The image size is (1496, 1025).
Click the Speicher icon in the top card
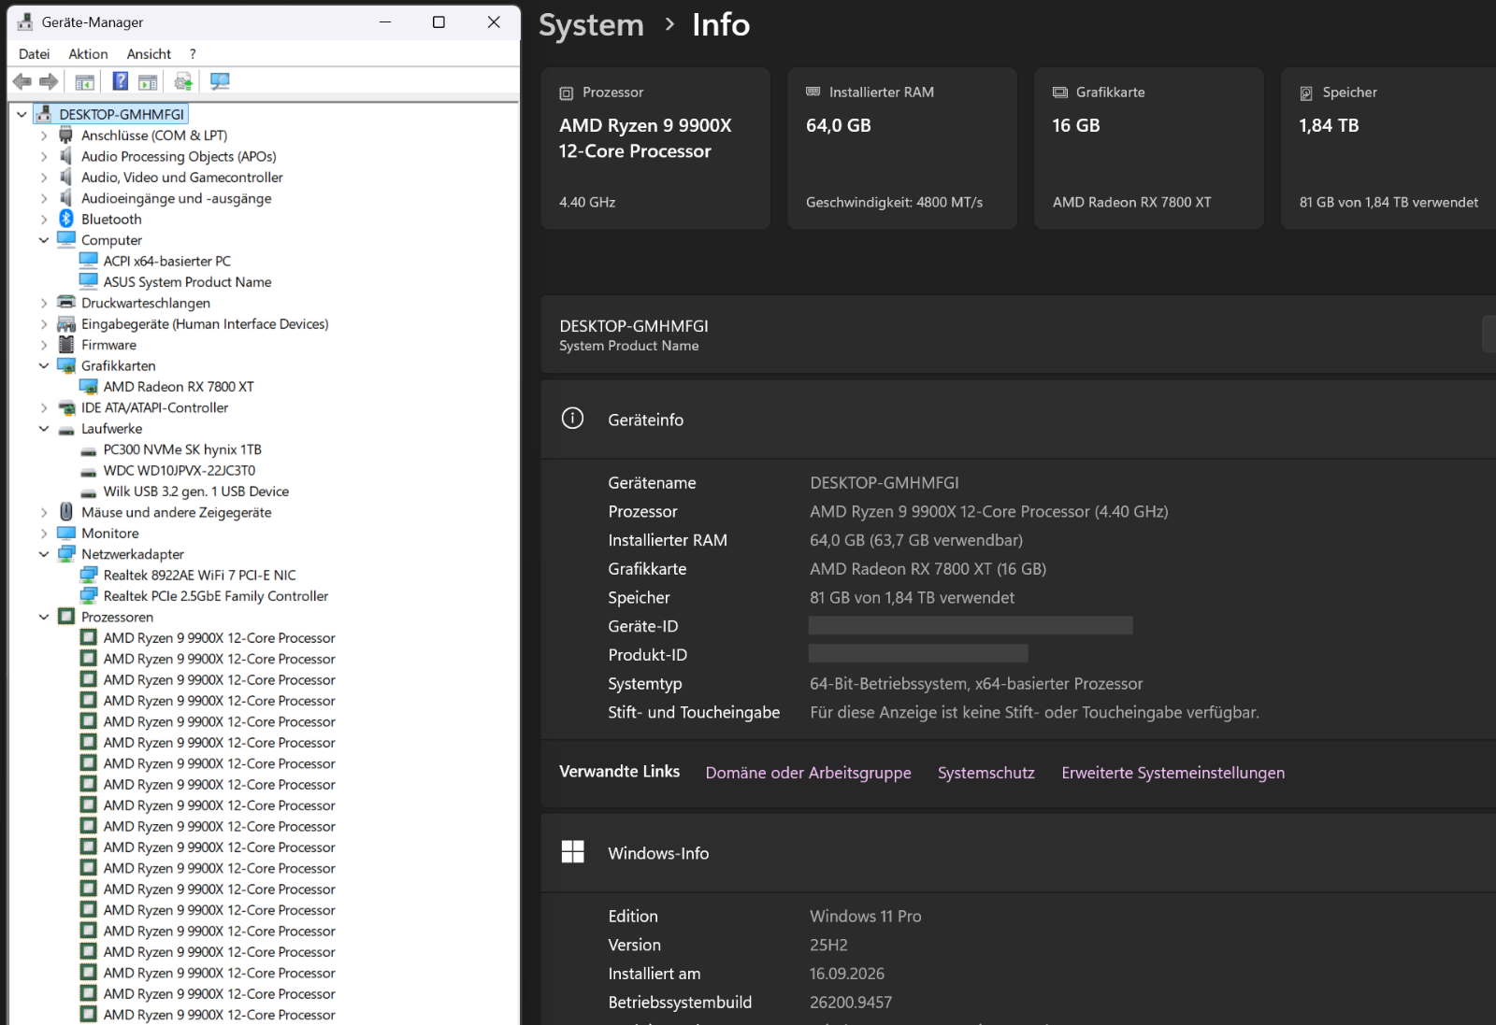(x=1306, y=93)
